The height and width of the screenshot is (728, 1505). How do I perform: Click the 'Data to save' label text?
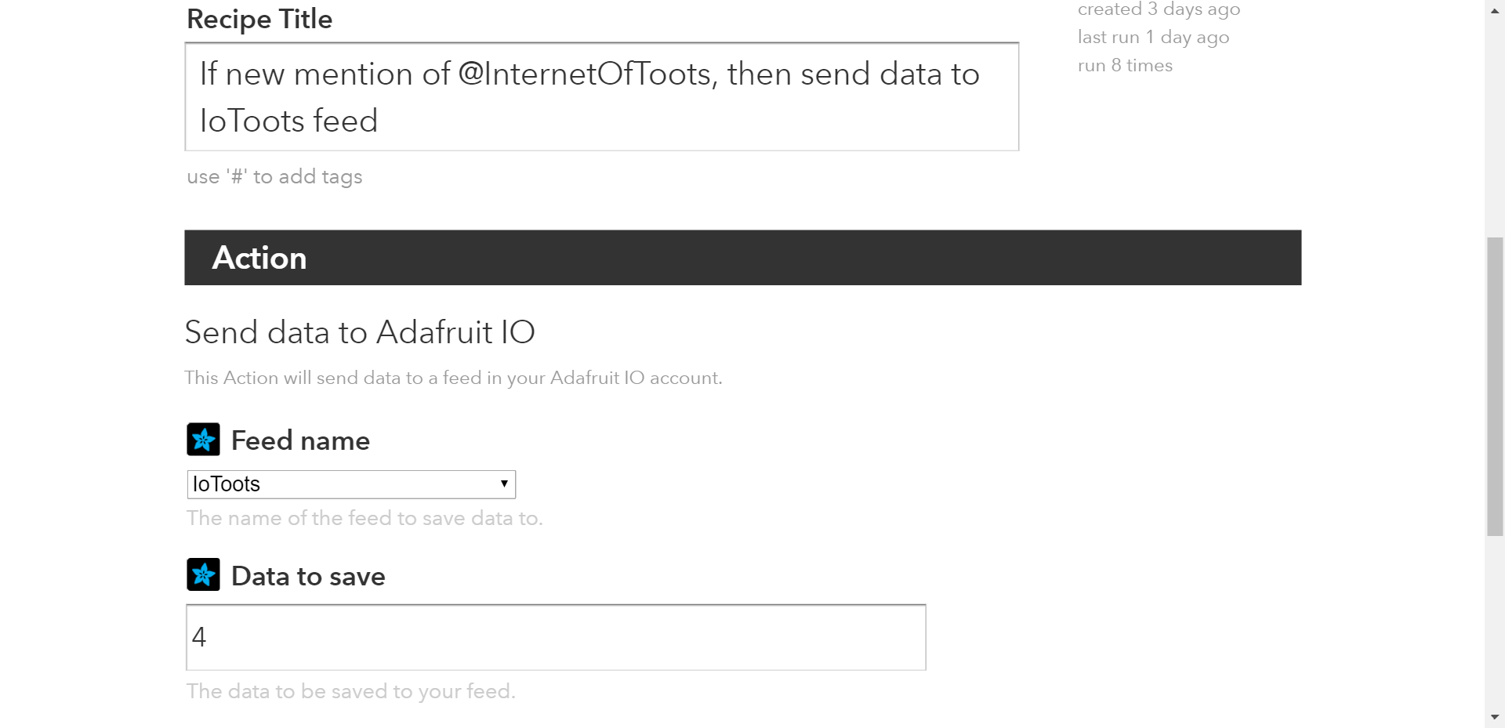308,577
